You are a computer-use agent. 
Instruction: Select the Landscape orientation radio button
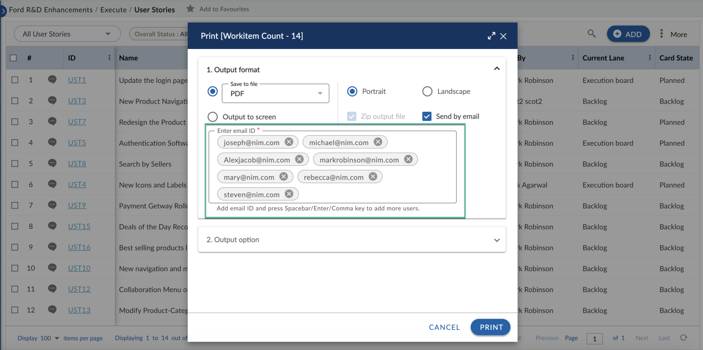[427, 91]
